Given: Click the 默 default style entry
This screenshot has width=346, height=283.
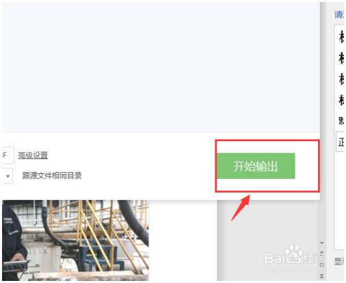Looking at the screenshot, I should [341, 121].
